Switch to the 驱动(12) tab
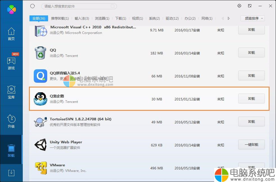Viewport: 276px width, 182px height. [x=172, y=19]
